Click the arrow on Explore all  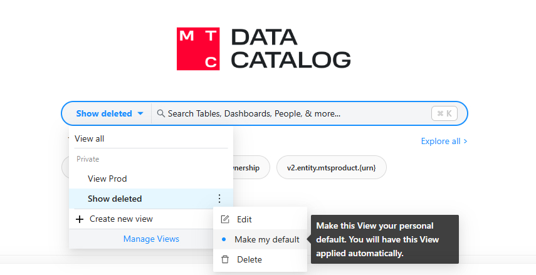tap(465, 142)
